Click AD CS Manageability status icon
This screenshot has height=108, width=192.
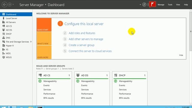[x=40, y=81]
